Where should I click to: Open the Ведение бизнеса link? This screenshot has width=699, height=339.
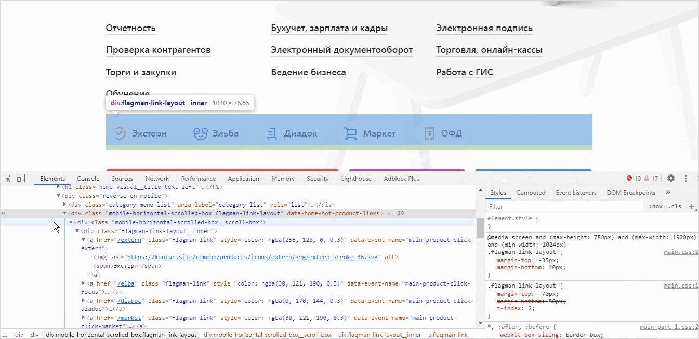tap(309, 72)
